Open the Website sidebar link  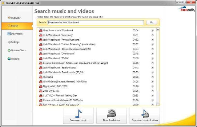pos(14,59)
